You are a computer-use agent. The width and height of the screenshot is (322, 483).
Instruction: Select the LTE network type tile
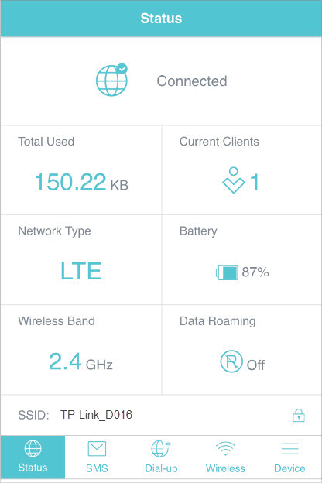(x=80, y=259)
